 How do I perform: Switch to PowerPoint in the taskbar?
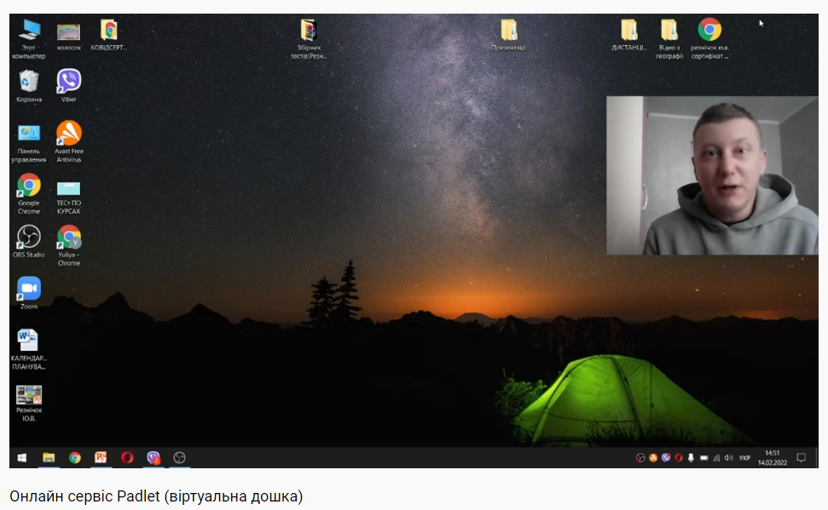101,458
